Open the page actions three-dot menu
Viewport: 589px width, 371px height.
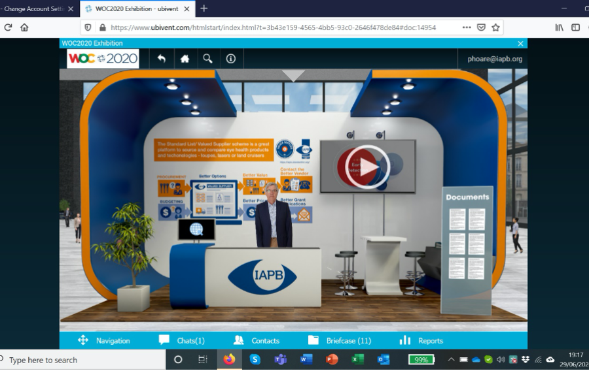tap(467, 27)
